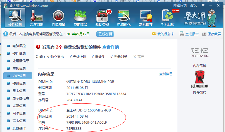This screenshot has width=225, height=132.
Task: Click manufacture date 2011 年 06 月
Action: point(77,88)
